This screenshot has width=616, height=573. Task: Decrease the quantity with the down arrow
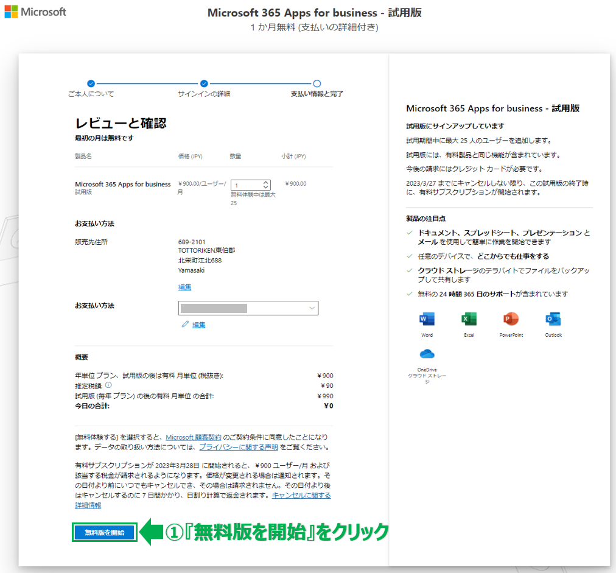266,187
